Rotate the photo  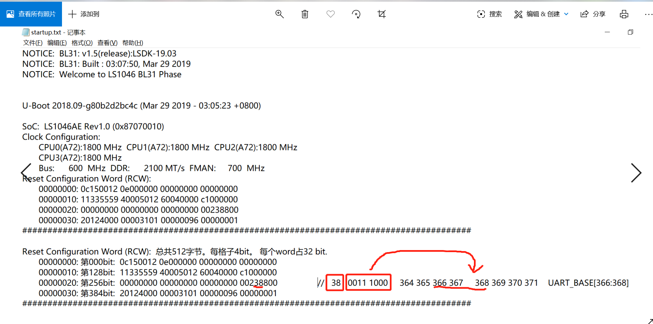[x=356, y=14]
